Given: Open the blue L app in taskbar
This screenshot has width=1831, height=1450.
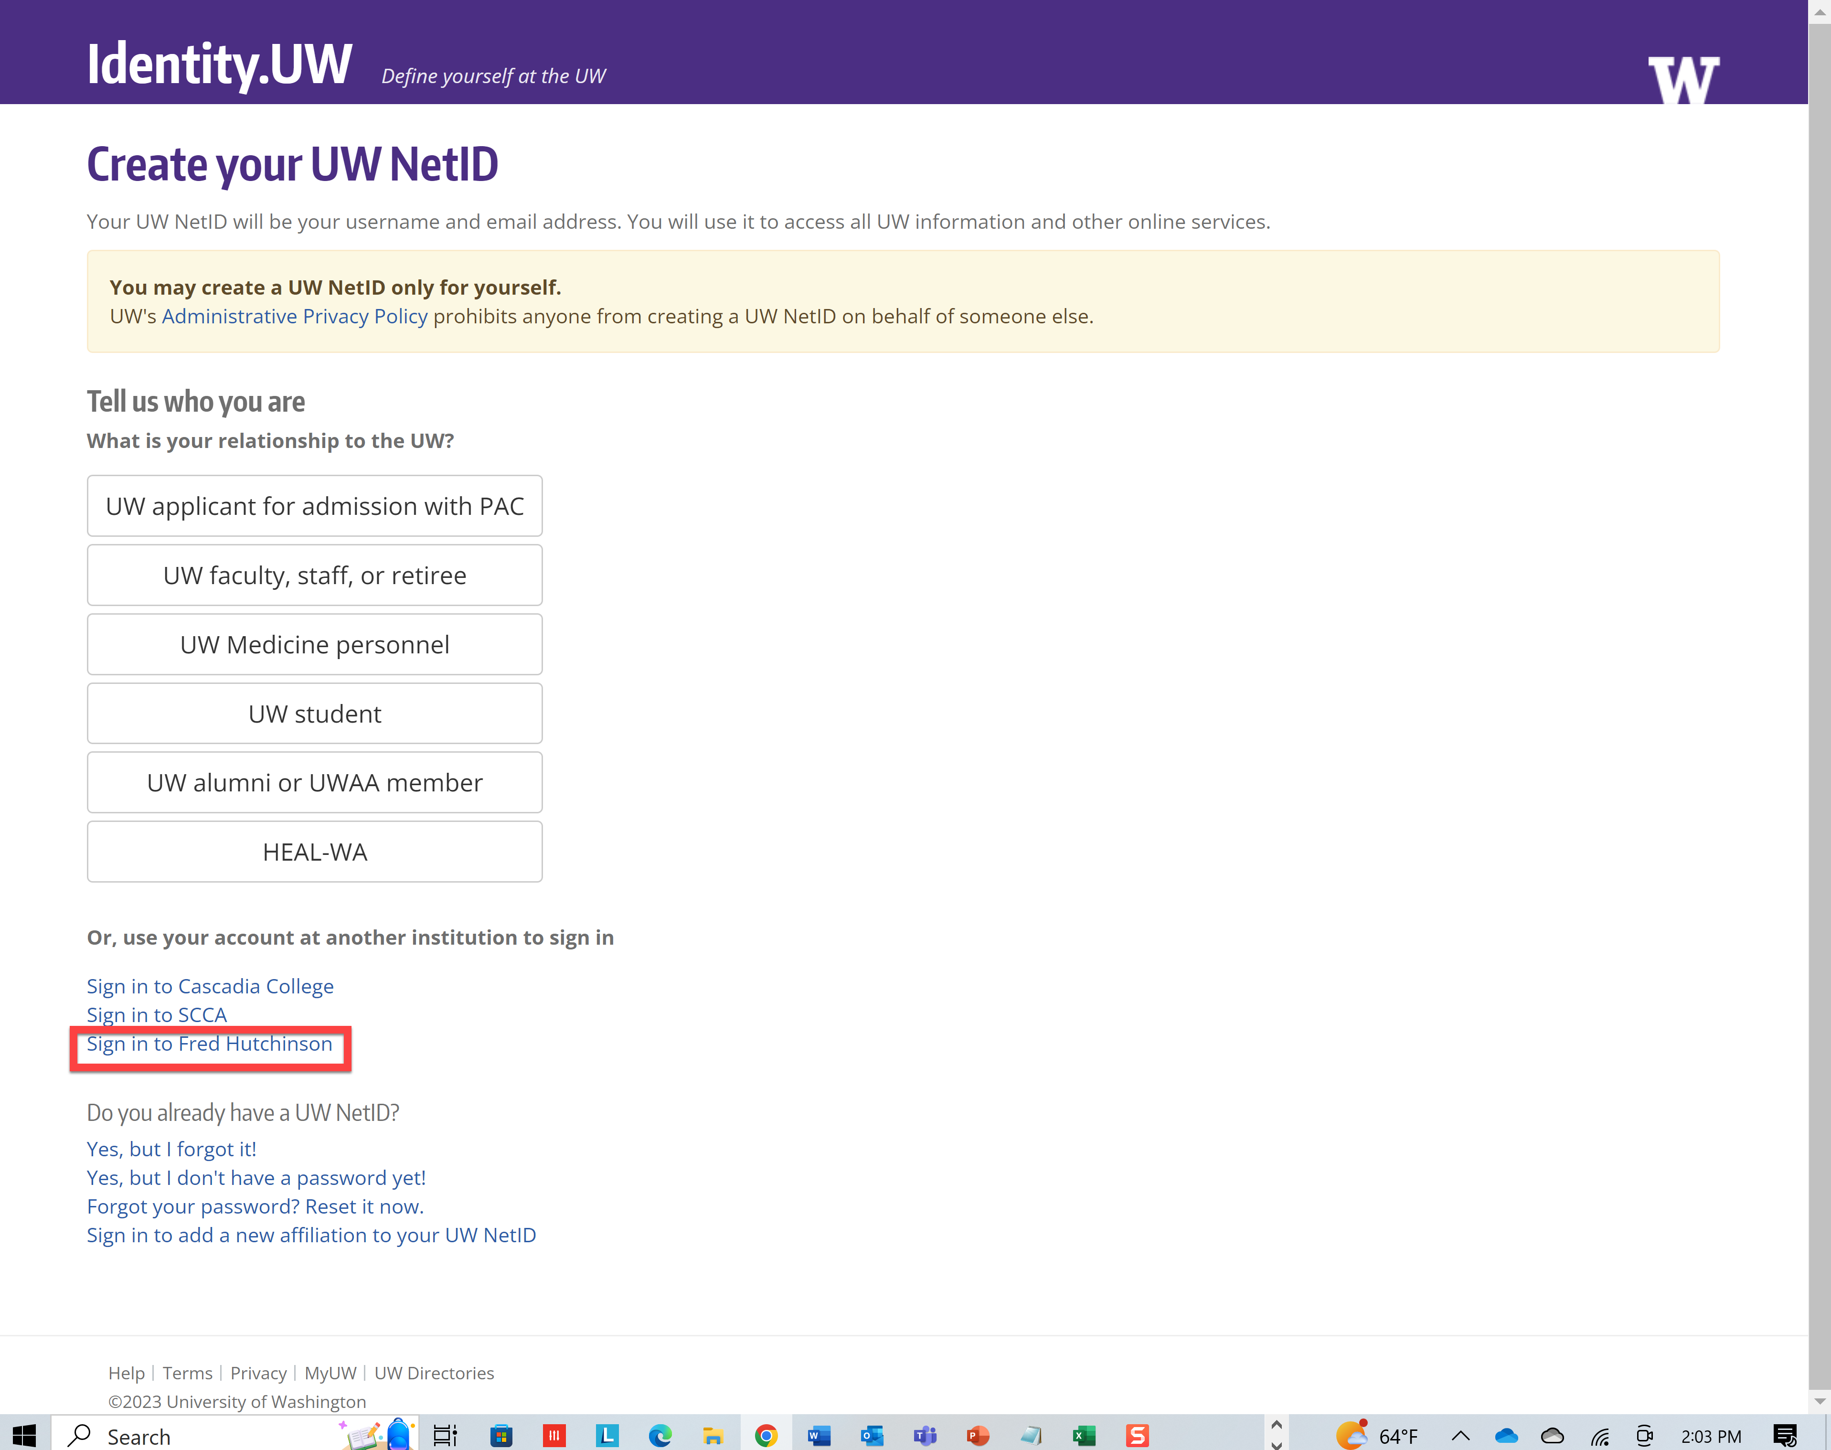Looking at the screenshot, I should 607,1436.
